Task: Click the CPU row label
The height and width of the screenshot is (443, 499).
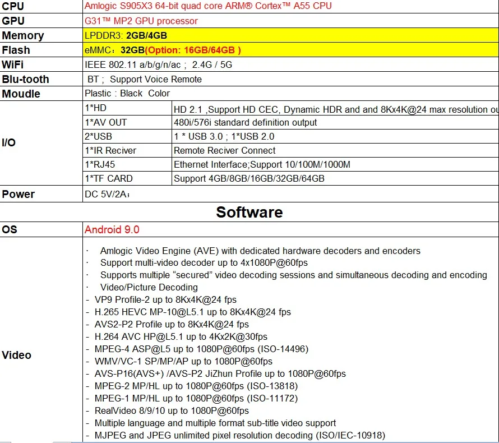Action: click(x=13, y=6)
